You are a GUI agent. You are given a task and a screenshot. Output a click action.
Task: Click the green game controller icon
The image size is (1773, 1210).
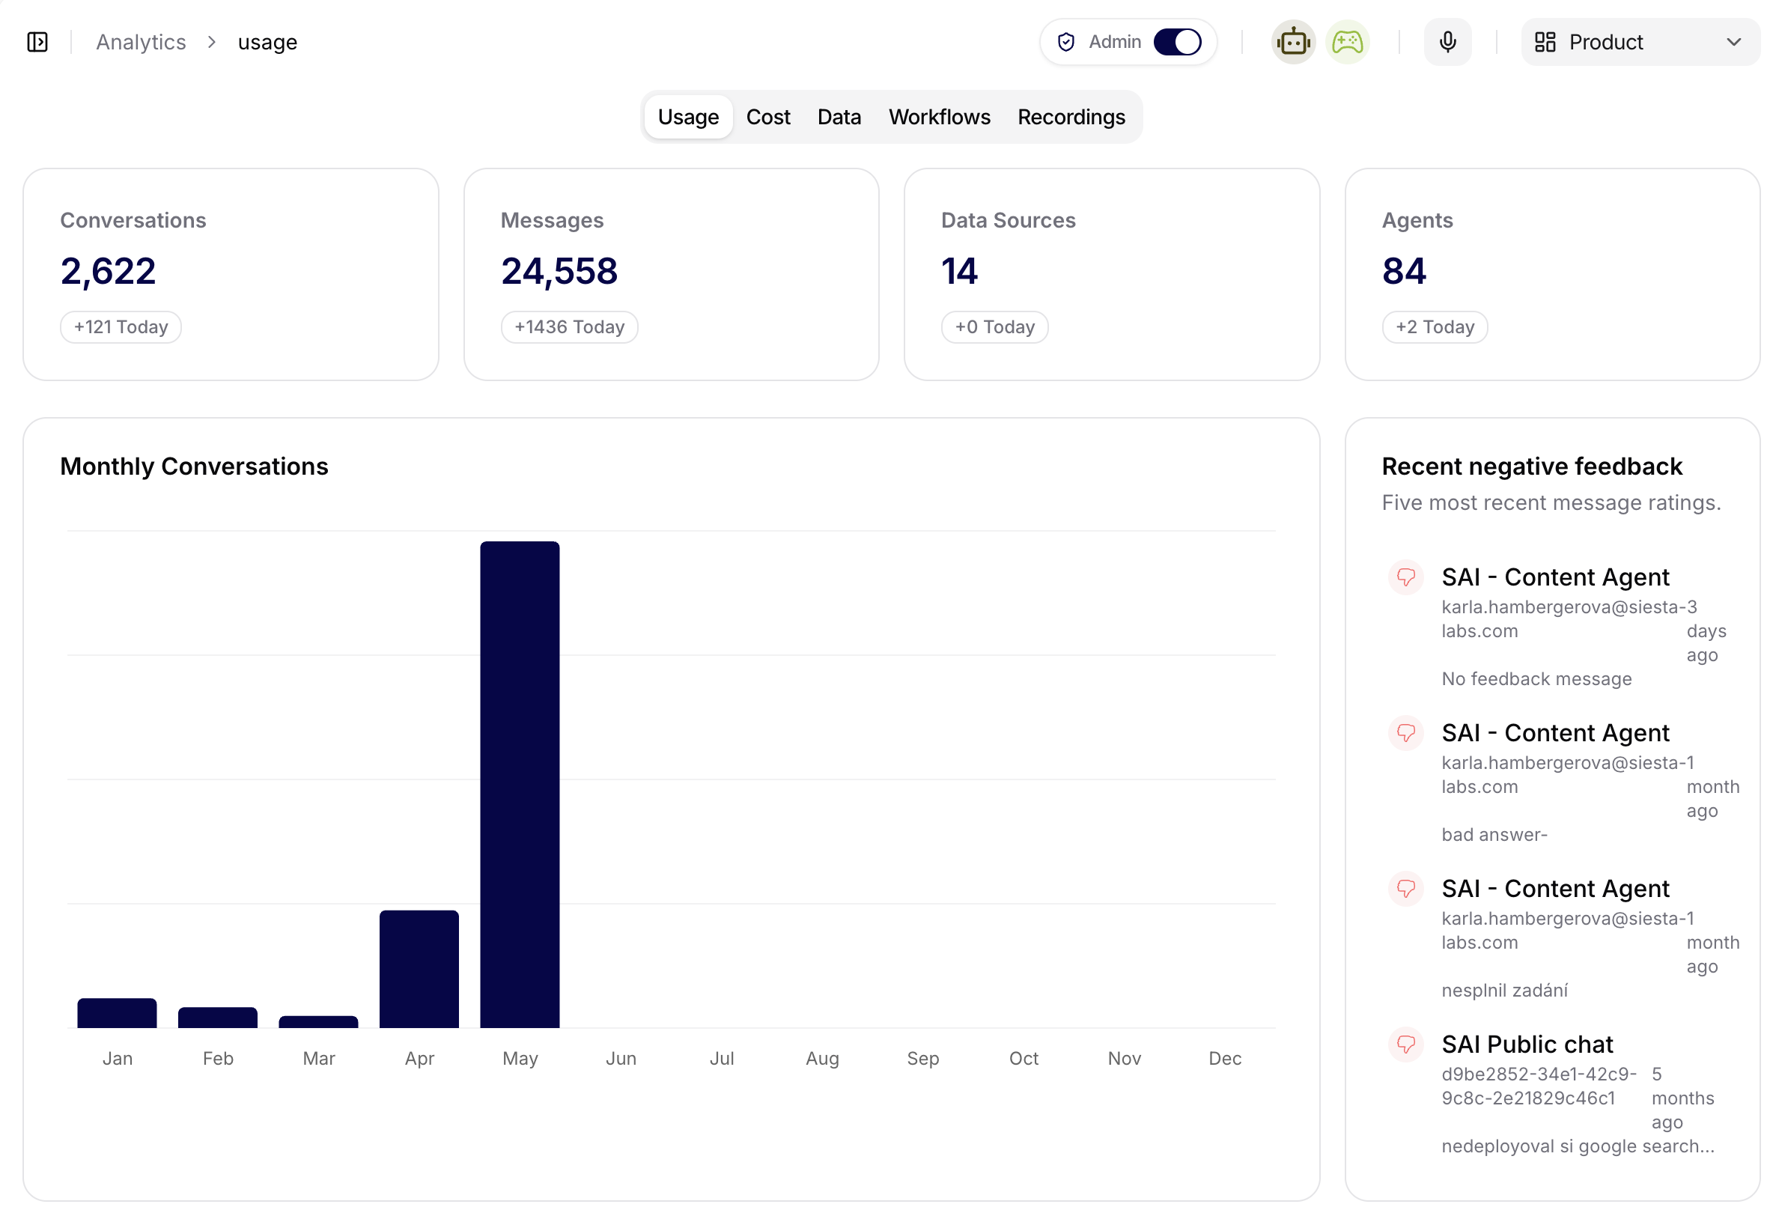click(x=1346, y=42)
